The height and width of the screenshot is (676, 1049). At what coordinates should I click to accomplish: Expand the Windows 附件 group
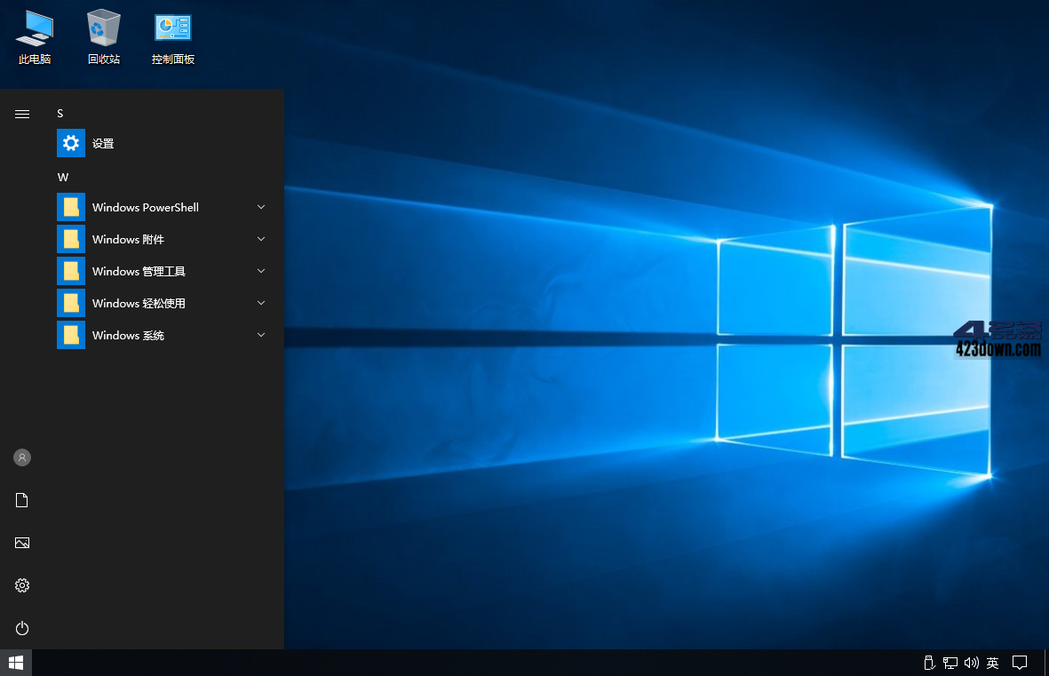point(260,239)
